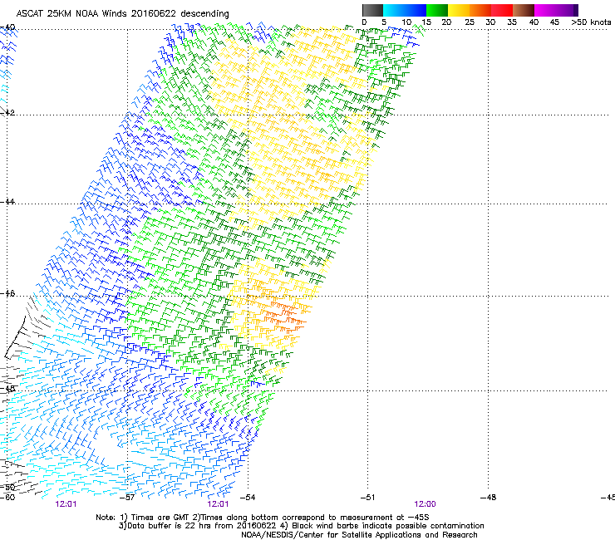Click the gray 0-5 knots legend swatch
The height and width of the screenshot is (540, 615).
pos(372,10)
